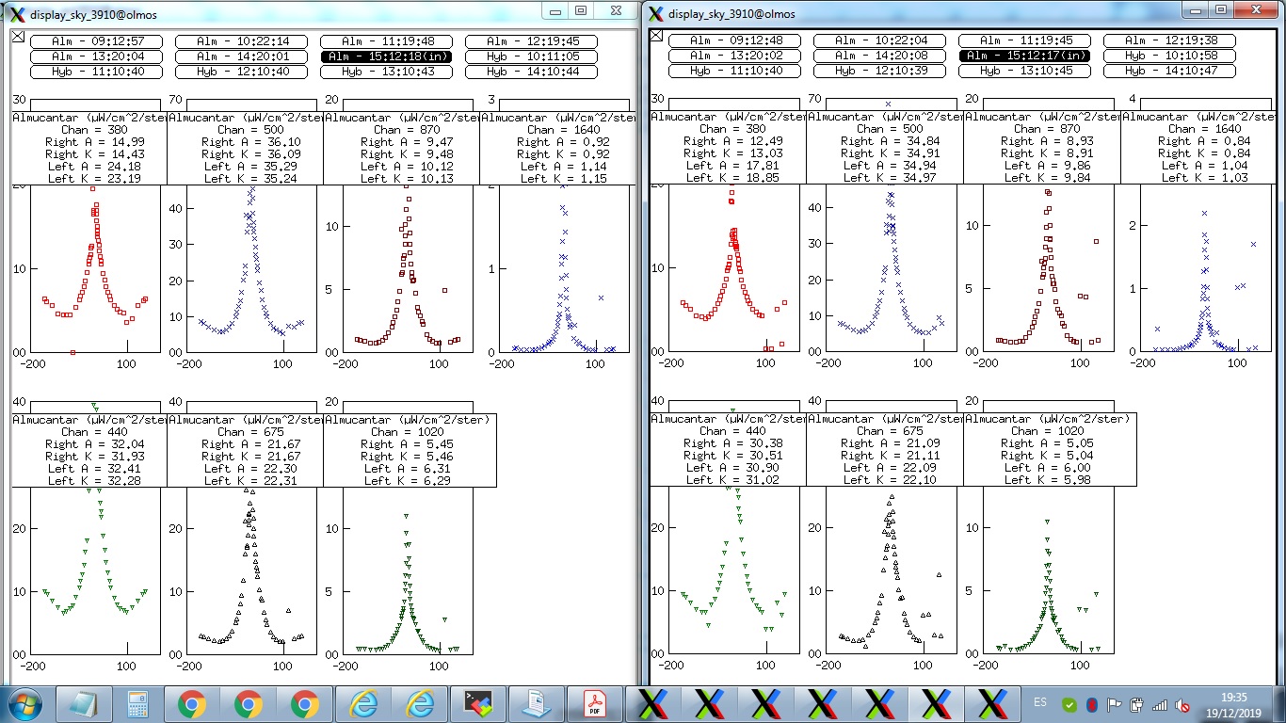
Task: Select Alm - 11:19:45 in right window
Action: point(1024,40)
